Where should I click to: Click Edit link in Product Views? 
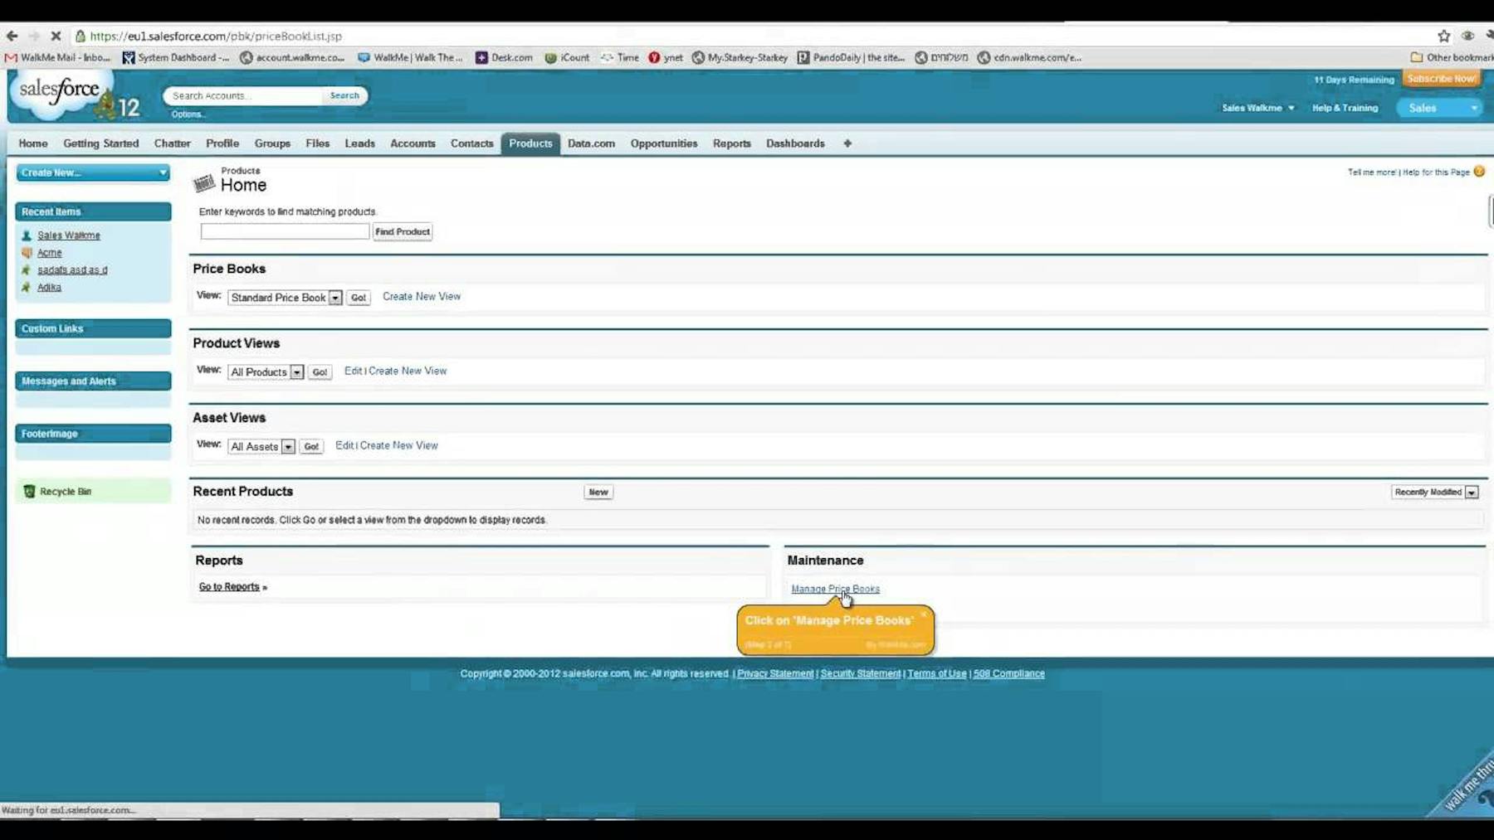coord(353,371)
